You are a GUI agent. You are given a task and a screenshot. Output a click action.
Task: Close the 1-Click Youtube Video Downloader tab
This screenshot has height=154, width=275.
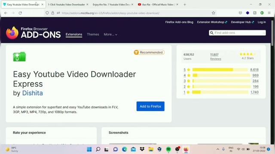(87, 5)
